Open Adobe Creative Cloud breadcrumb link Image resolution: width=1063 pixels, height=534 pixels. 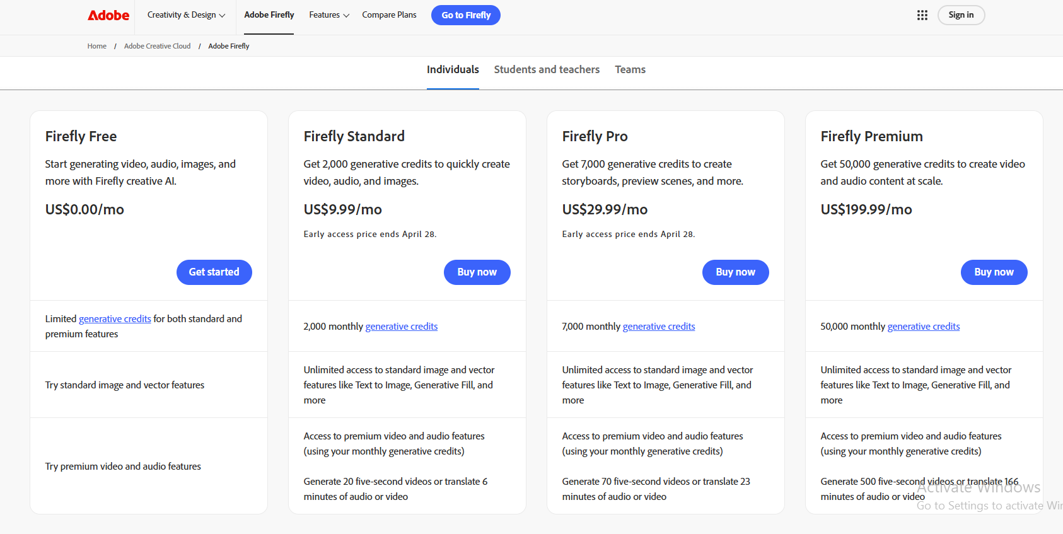click(x=157, y=46)
